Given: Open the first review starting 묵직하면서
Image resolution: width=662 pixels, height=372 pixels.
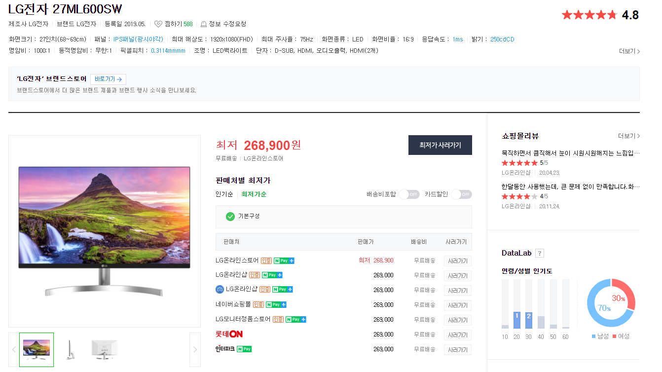Looking at the screenshot, I should tap(571, 153).
